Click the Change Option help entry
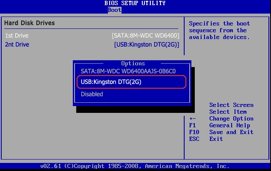The image size is (271, 171). coord(221,119)
